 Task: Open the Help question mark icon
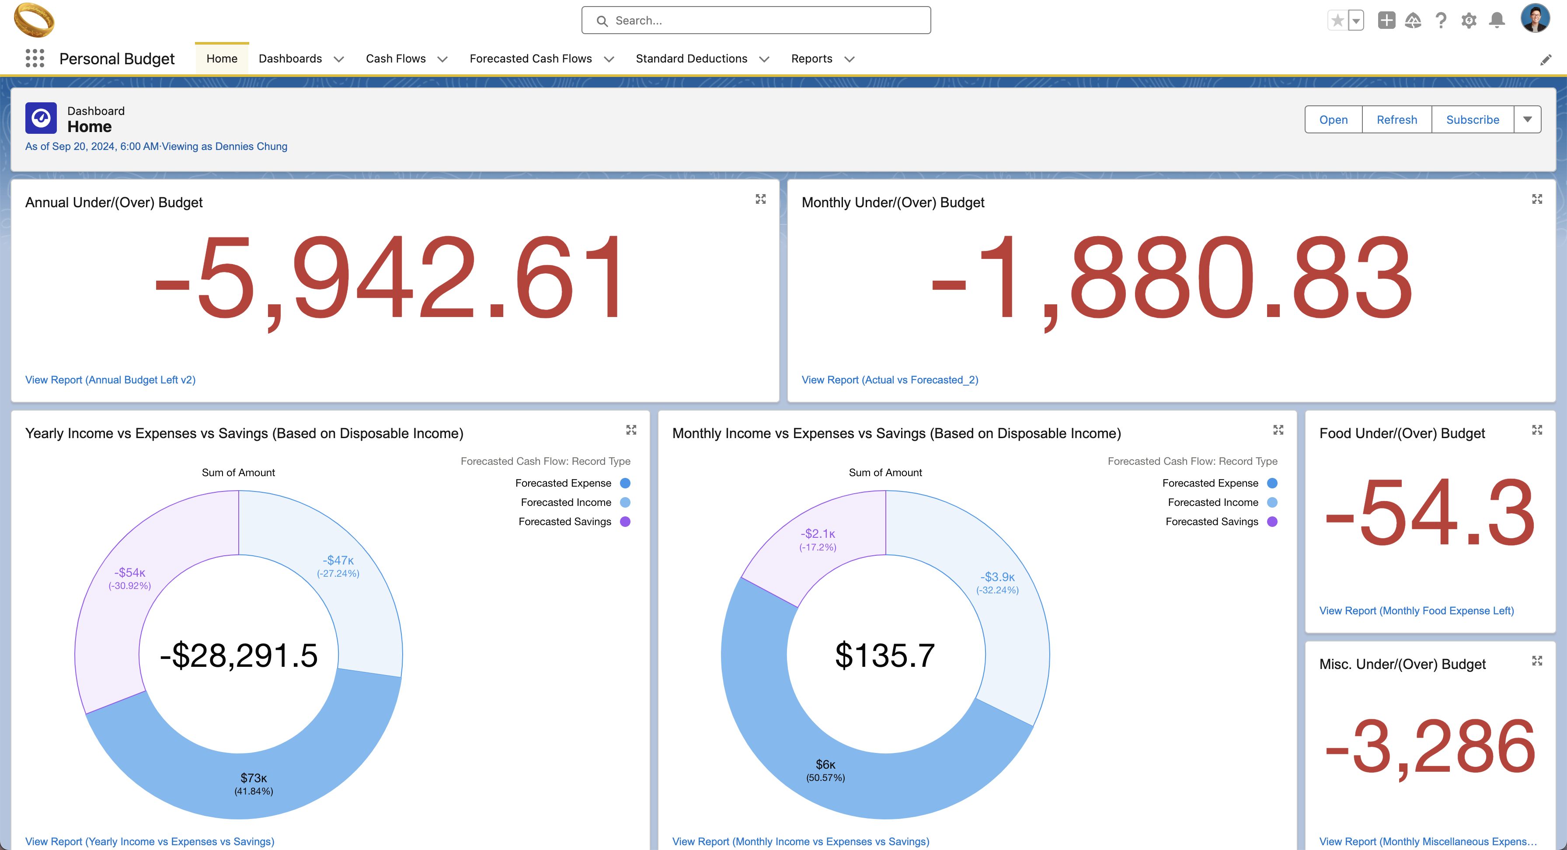[x=1441, y=21]
